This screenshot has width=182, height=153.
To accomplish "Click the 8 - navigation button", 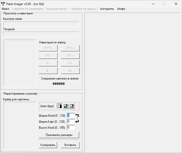I will click(48, 71).
